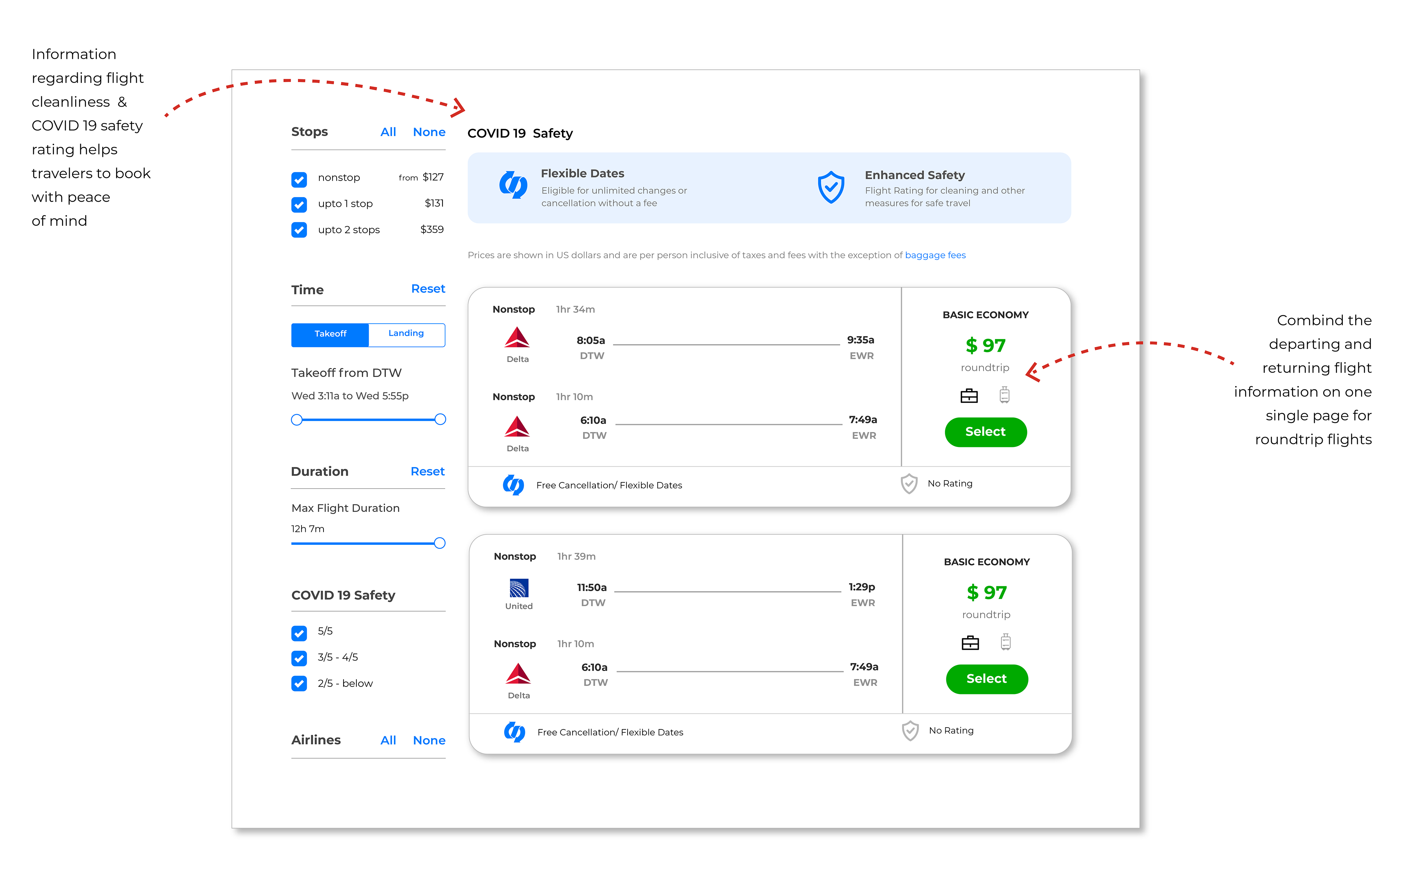The height and width of the screenshot is (871, 1402).
Task: Toggle the 2/5 - below rating checkbox
Action: (x=299, y=683)
